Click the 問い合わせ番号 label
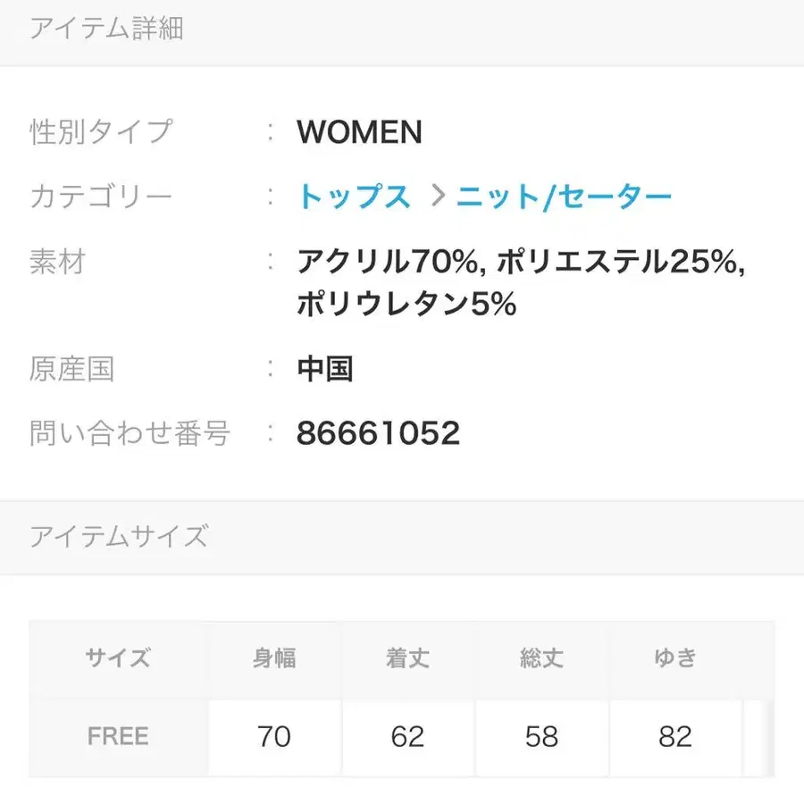The height and width of the screenshot is (804, 804). coord(130,433)
